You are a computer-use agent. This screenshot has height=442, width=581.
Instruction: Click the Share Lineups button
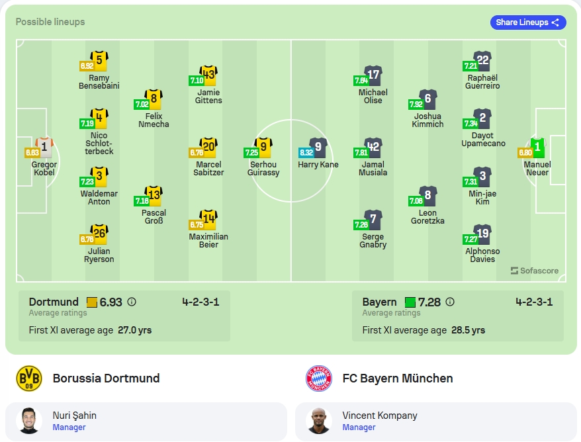pos(528,22)
